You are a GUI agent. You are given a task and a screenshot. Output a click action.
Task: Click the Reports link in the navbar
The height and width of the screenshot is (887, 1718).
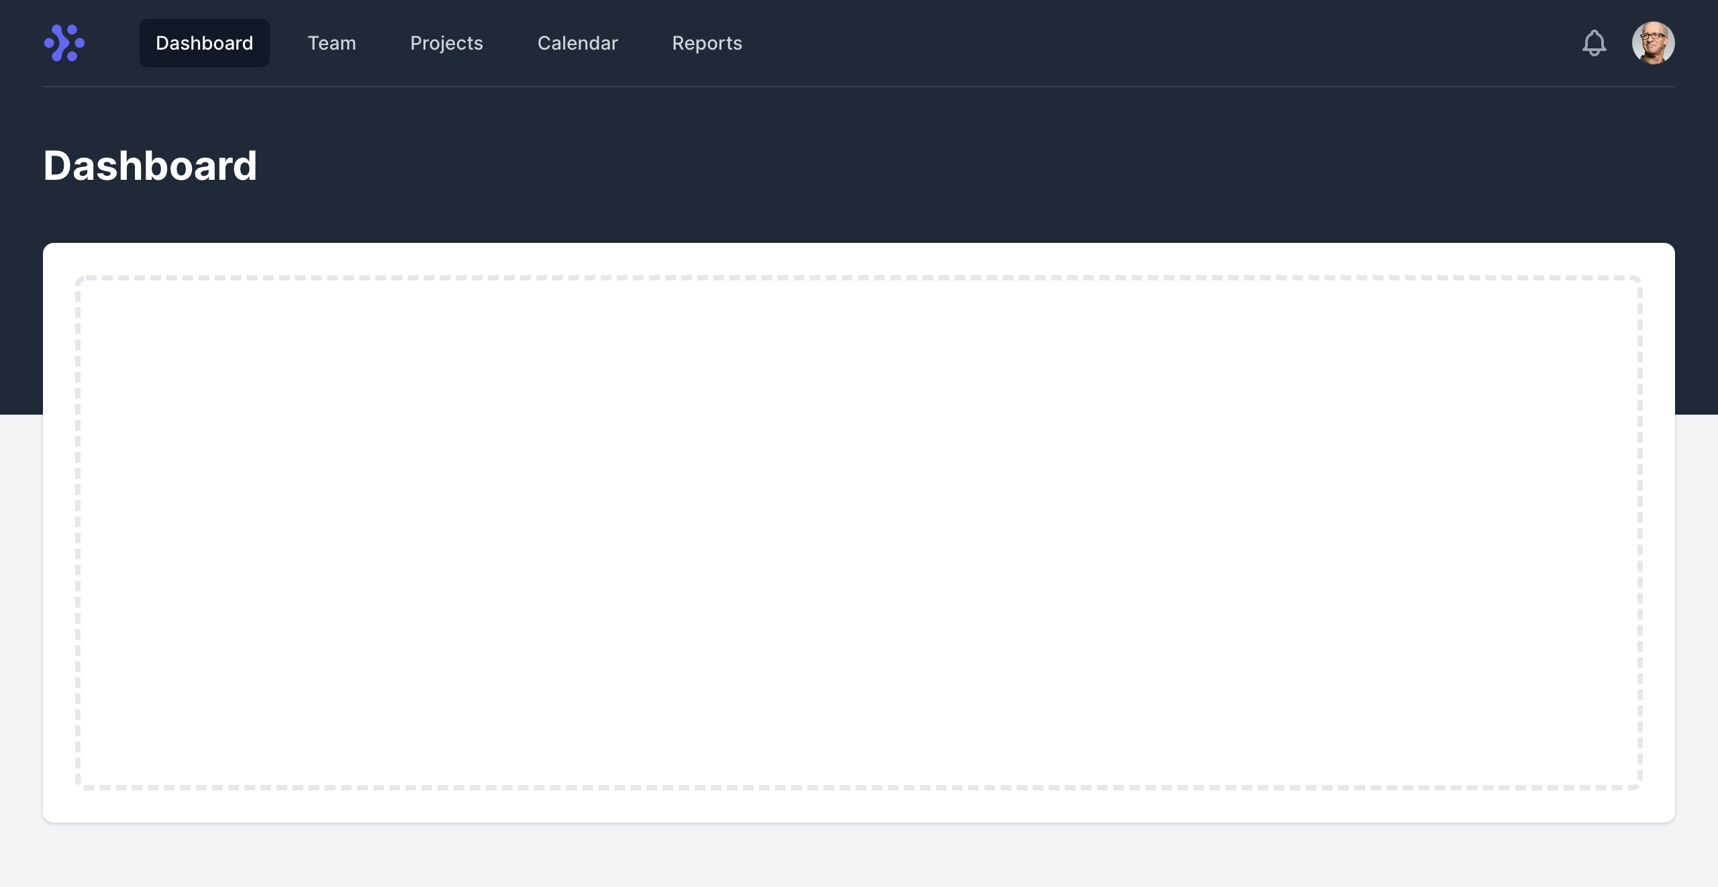click(x=707, y=43)
